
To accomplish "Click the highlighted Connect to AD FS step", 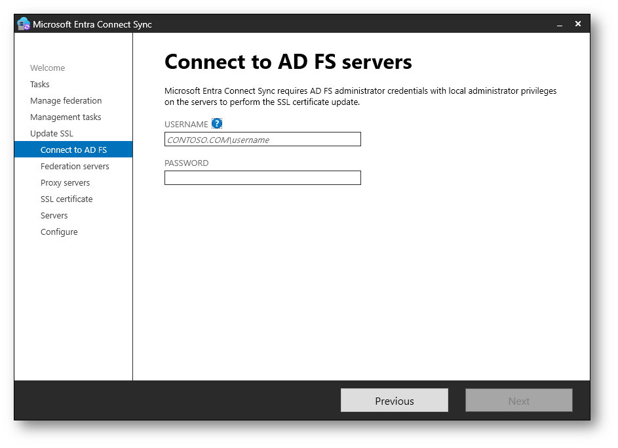I will point(73,150).
